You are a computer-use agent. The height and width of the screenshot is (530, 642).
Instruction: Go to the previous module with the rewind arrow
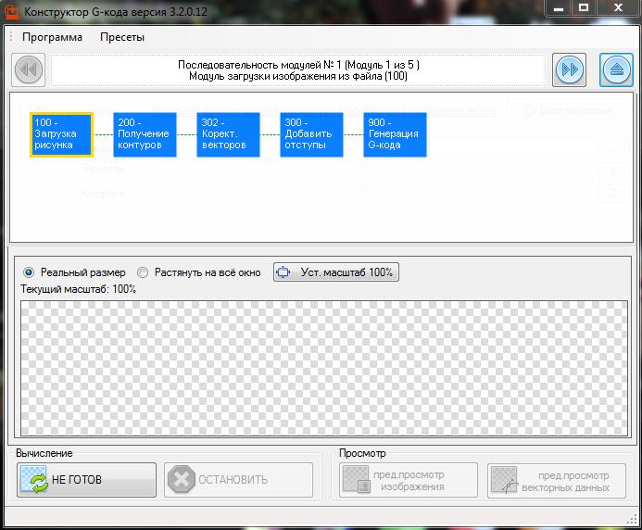pyautogui.click(x=28, y=69)
